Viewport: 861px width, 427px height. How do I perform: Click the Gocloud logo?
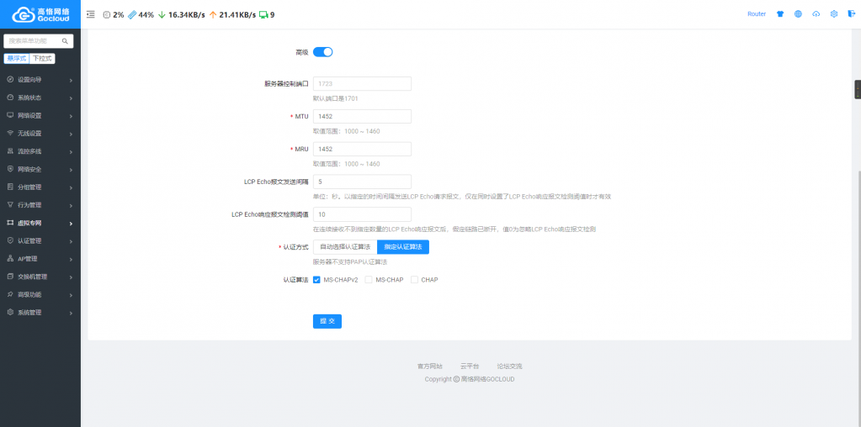40,14
